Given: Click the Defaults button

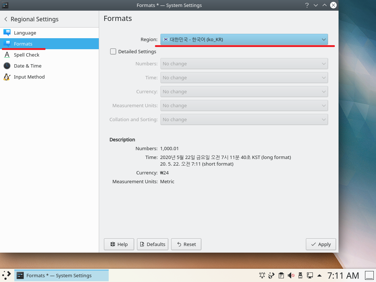Looking at the screenshot, I should coord(152,244).
